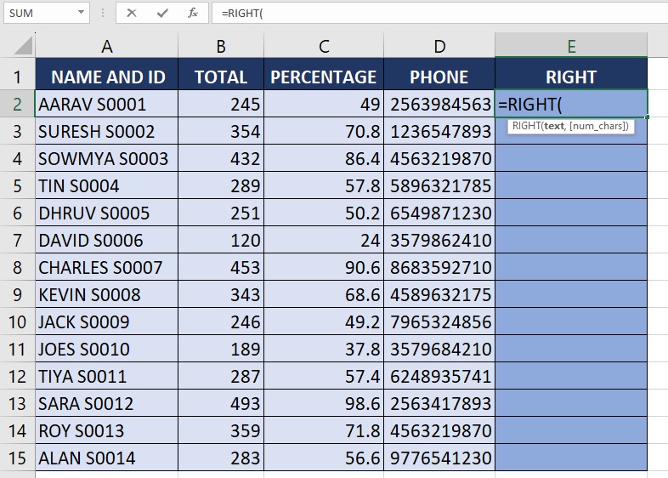Select the total cell showing 453
668x478 pixels.
(221, 268)
